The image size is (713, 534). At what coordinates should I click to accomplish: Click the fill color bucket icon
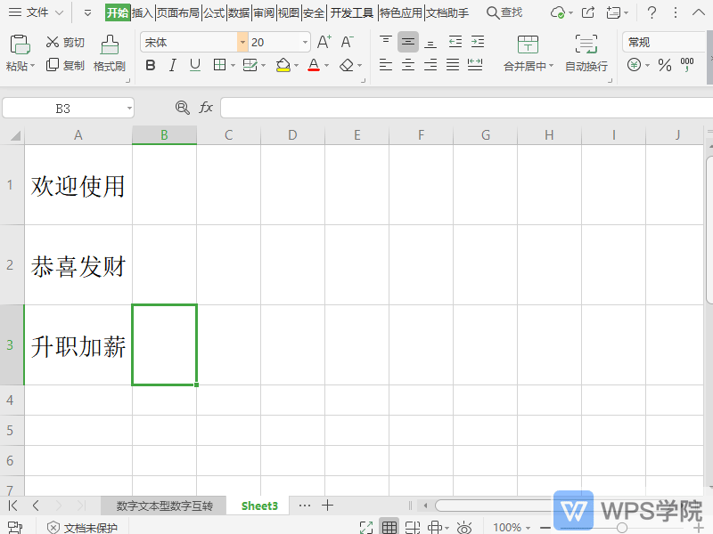pyautogui.click(x=282, y=65)
